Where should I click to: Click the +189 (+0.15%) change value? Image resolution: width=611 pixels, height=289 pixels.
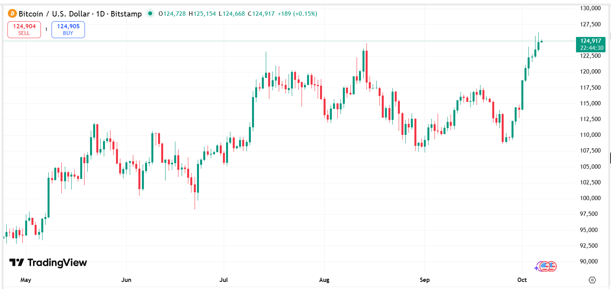coord(297,14)
